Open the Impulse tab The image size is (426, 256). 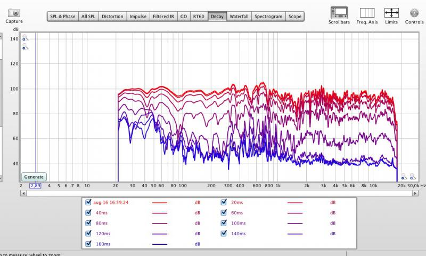point(138,17)
